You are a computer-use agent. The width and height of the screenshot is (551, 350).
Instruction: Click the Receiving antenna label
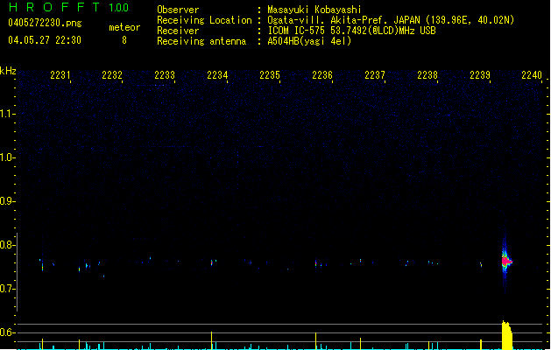(201, 41)
